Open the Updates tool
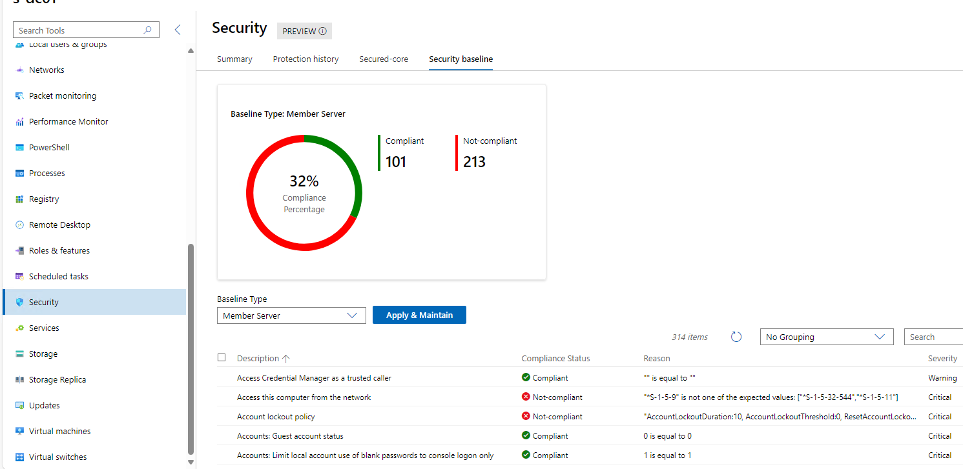Screen dimensions: 963x469 [45, 405]
